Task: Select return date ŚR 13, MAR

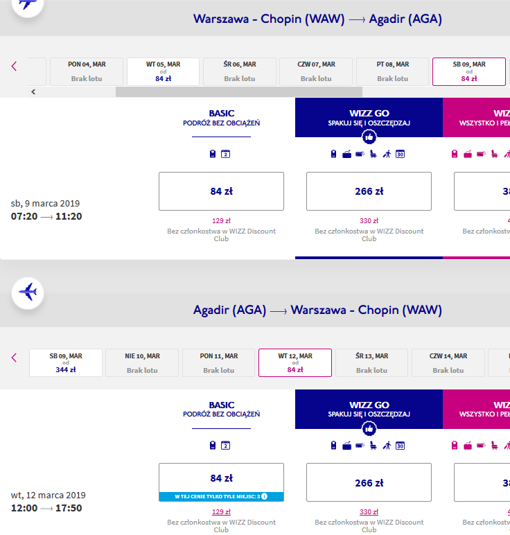Action: [371, 362]
